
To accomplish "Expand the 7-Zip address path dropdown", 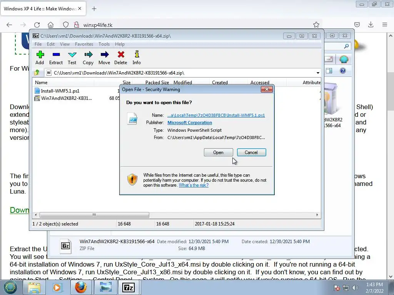I will (318, 73).
